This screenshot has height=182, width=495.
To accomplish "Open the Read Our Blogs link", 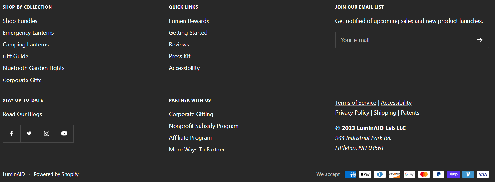I will tap(22, 114).
